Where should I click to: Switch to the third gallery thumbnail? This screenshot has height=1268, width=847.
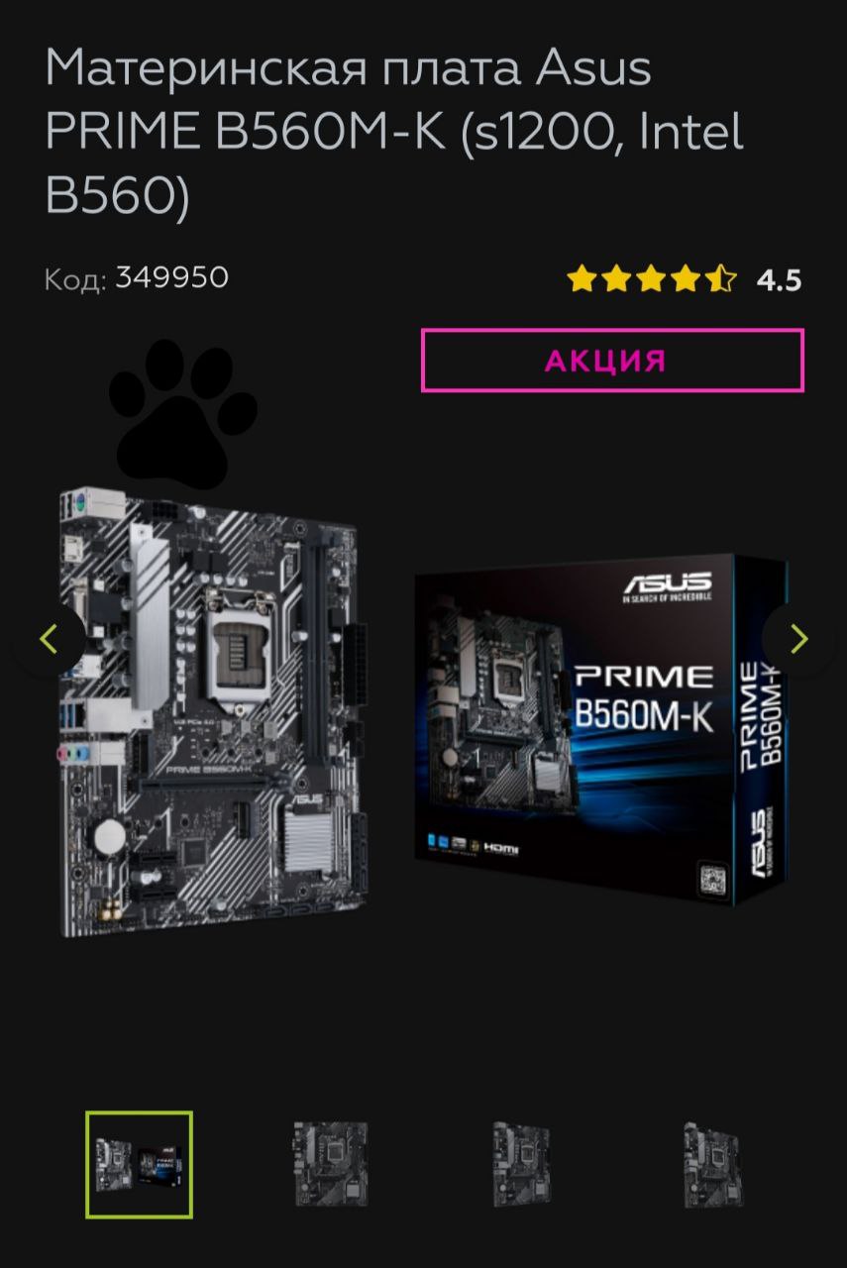pos(521,1164)
